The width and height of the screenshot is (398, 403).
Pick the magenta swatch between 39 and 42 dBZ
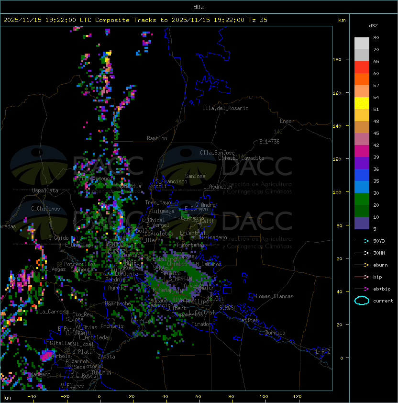click(362, 151)
